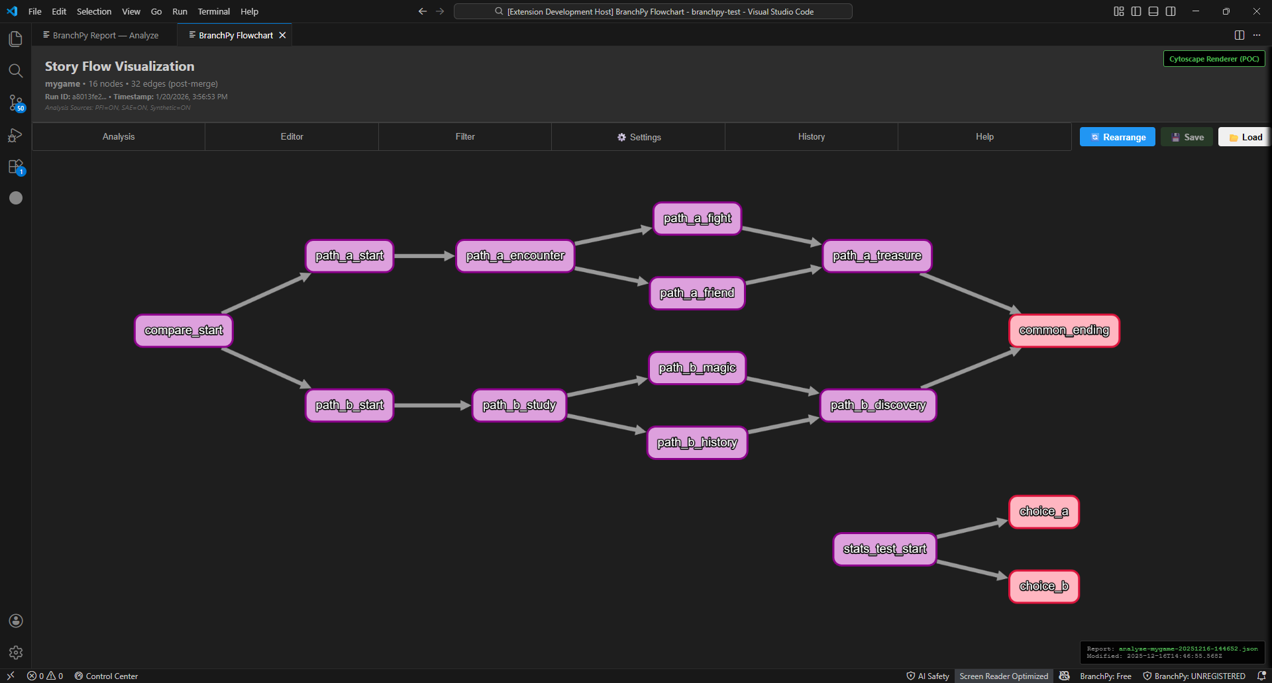The height and width of the screenshot is (683, 1272).
Task: Select the common_ending node in the graph
Action: pos(1064,330)
